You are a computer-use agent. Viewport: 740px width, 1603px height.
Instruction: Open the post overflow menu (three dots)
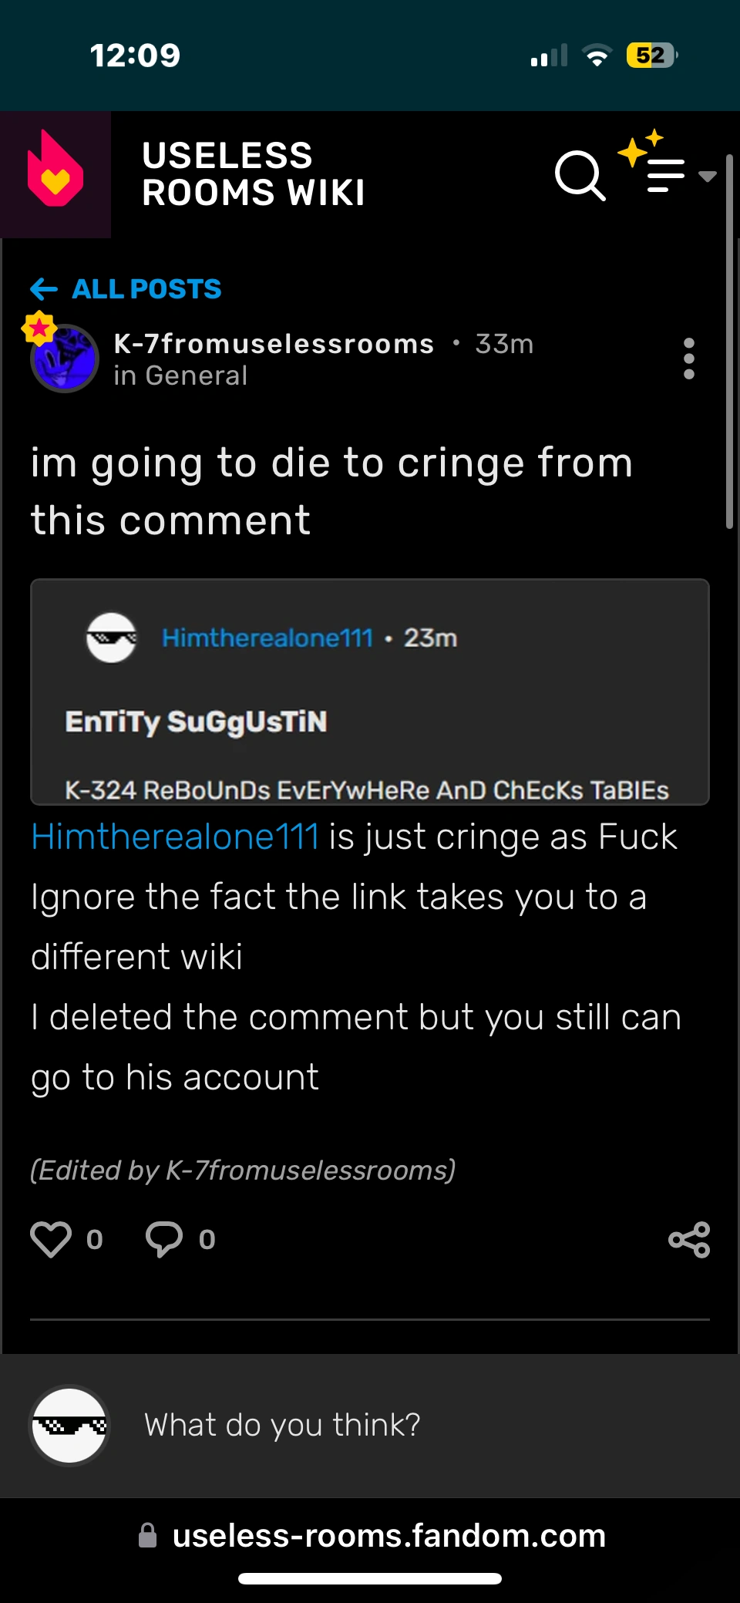(x=688, y=359)
